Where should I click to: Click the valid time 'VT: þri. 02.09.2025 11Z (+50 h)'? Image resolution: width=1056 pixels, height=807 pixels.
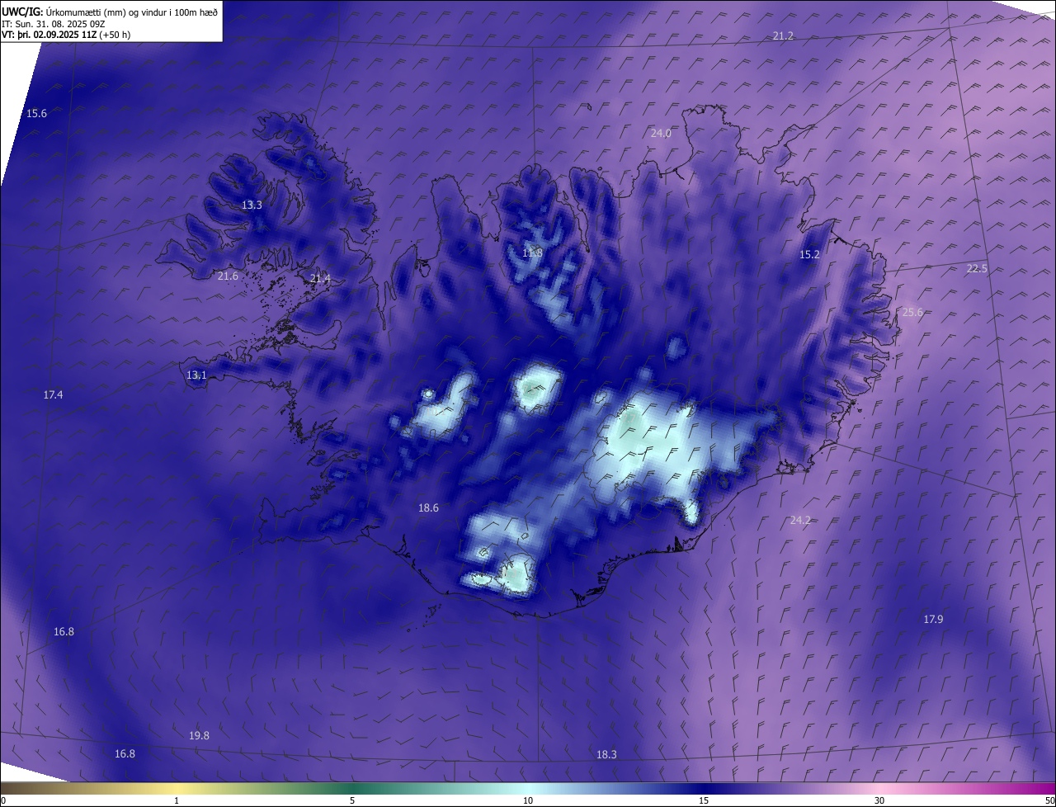tap(66, 35)
